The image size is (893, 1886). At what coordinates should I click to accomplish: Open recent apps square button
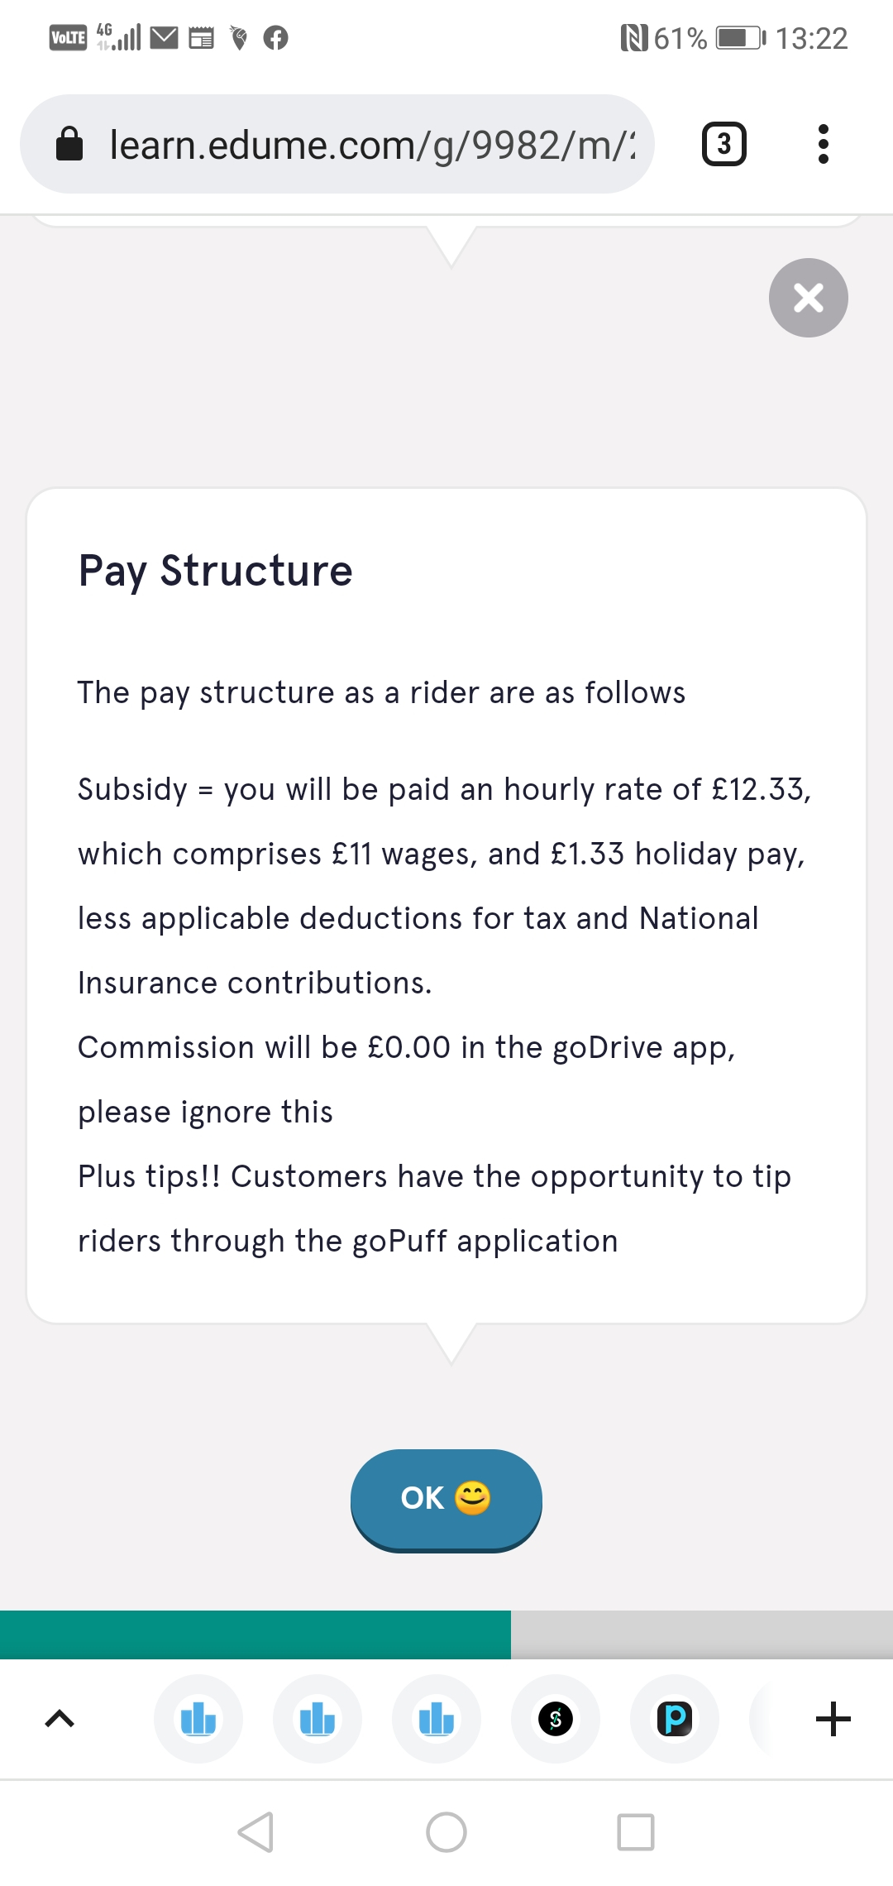coord(636,1832)
